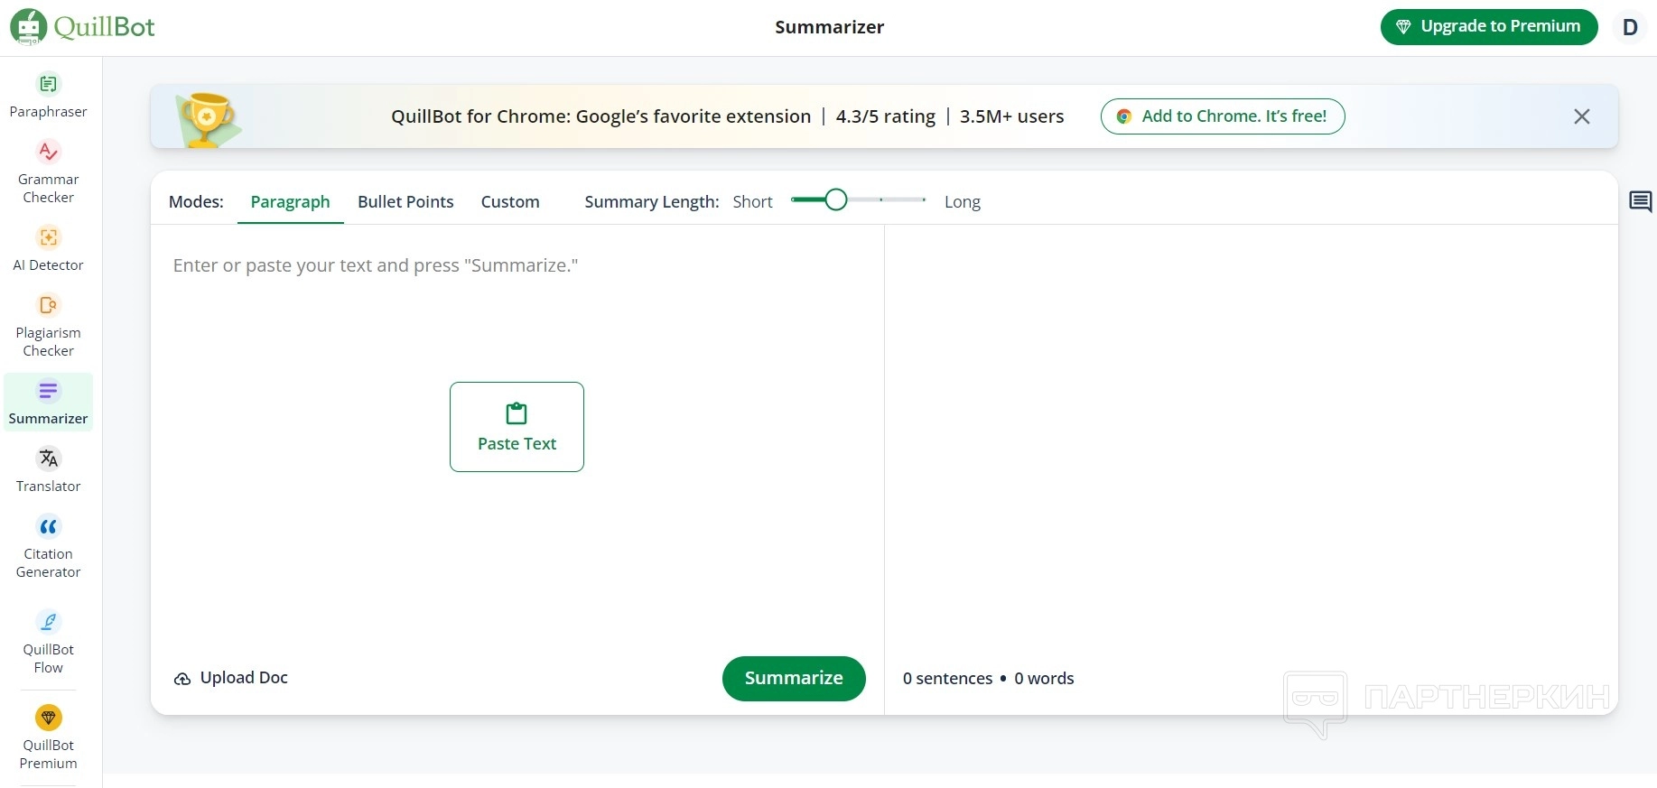Image resolution: width=1657 pixels, height=788 pixels.
Task: Select the Summarizer sidebar icon
Action: 48,391
